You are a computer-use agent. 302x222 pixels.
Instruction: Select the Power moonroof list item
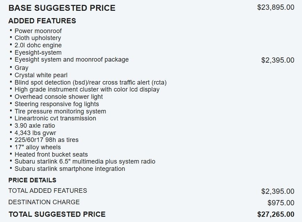(x=38, y=31)
